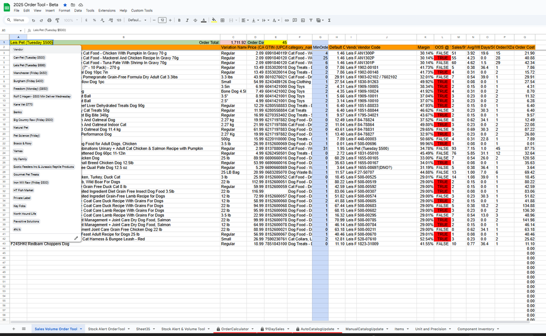Select Big Country Raw (Friday $500) option
546x336 pixels.
tap(33, 120)
